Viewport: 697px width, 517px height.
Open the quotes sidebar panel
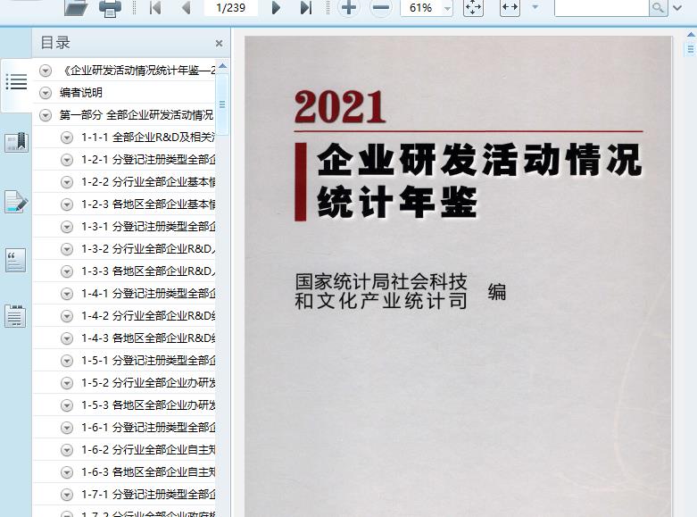[x=15, y=260]
